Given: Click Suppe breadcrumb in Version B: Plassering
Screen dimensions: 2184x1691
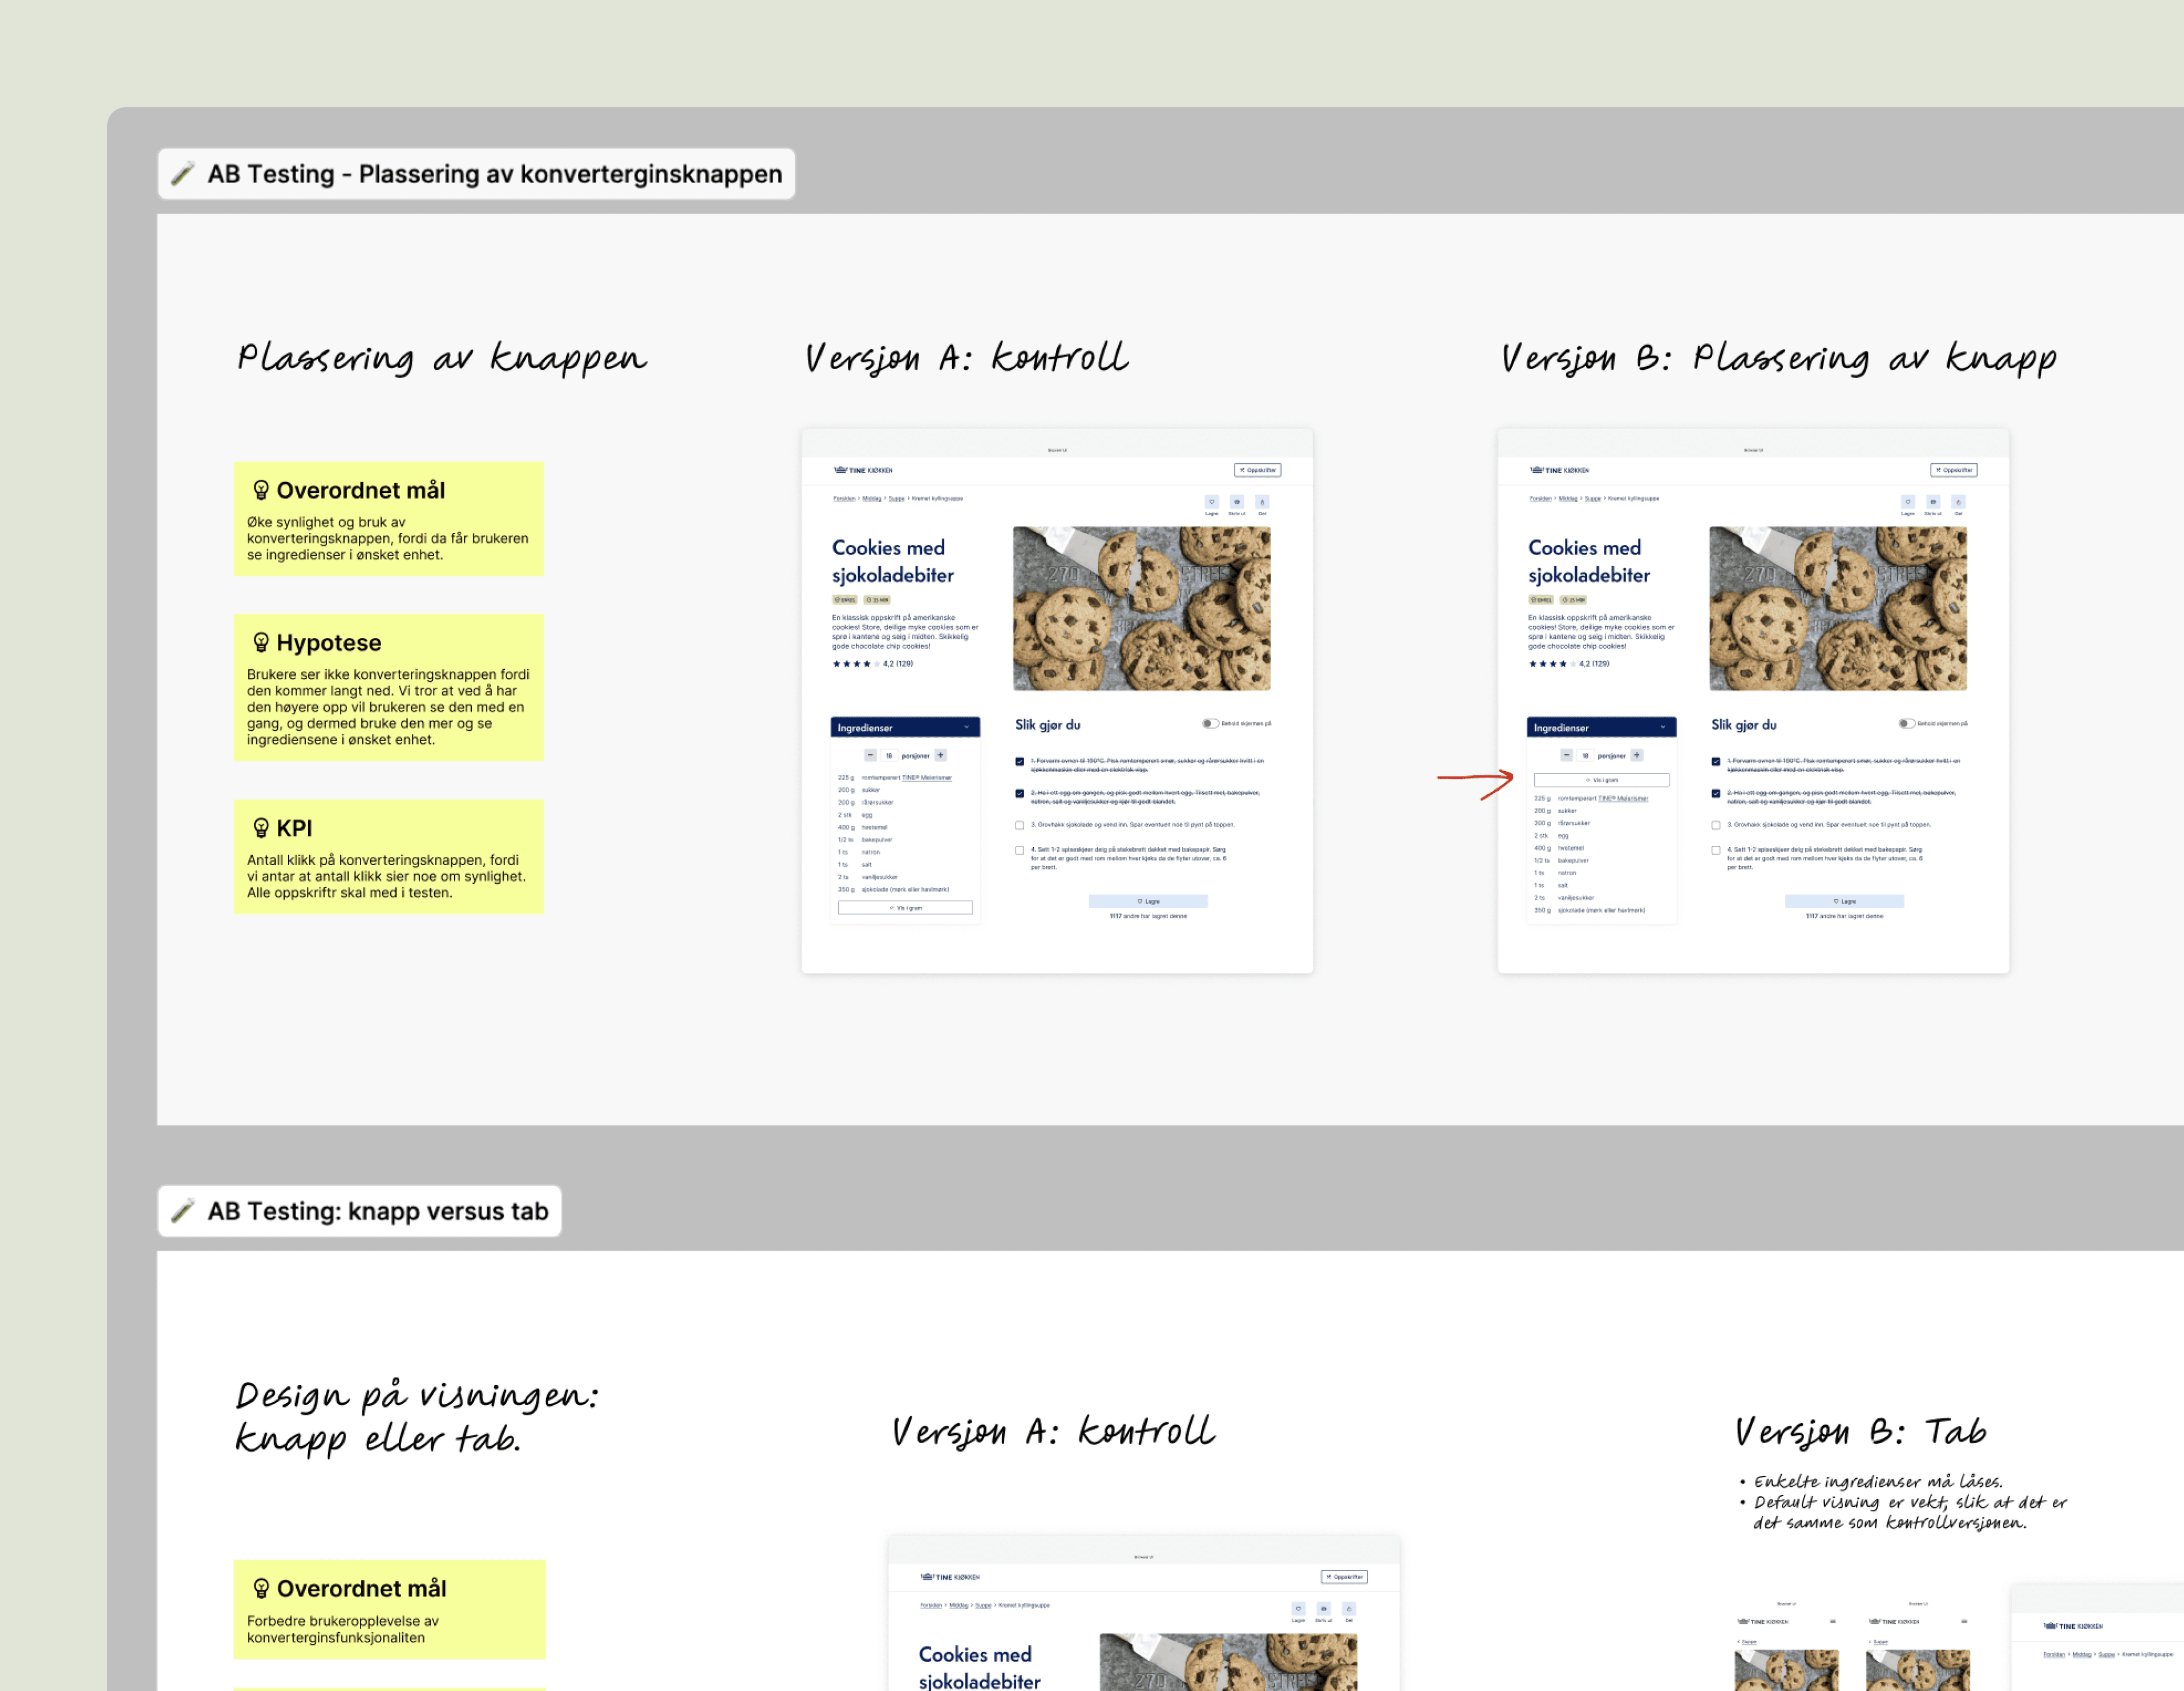Looking at the screenshot, I should (x=1592, y=498).
